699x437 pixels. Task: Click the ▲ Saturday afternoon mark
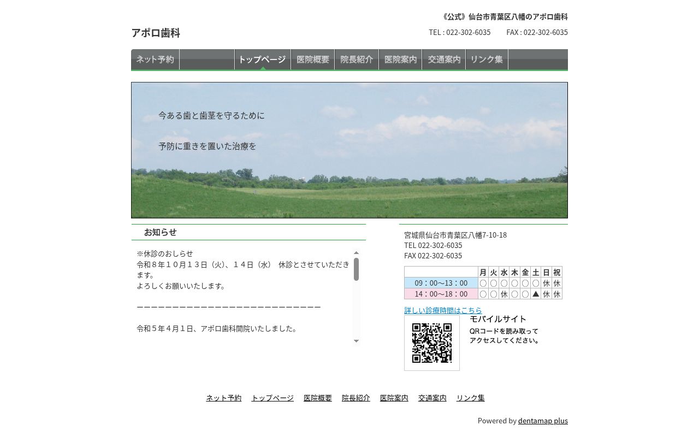pyautogui.click(x=536, y=294)
